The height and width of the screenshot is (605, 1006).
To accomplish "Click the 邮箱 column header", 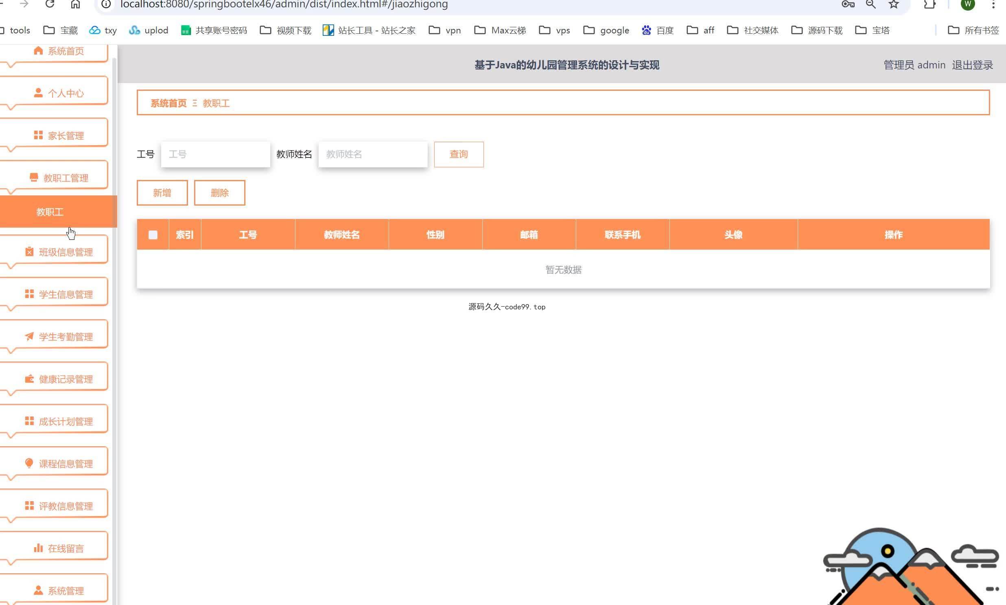I will 529,235.
